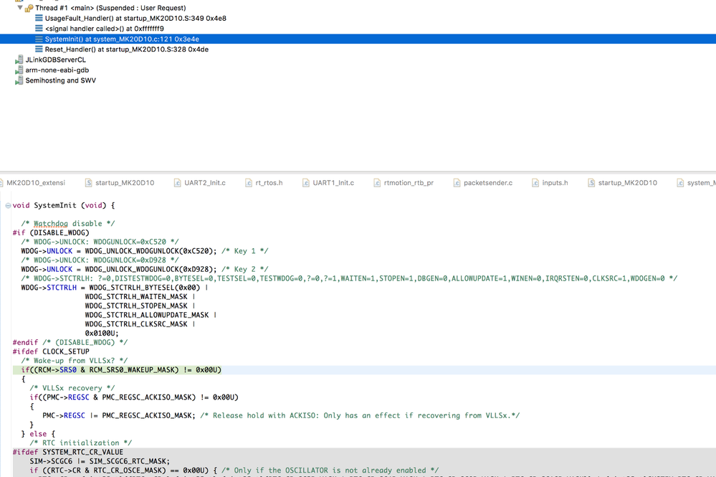Switch to the rtmotion_rtb_pr tab
This screenshot has height=477, width=716.
coord(404,183)
